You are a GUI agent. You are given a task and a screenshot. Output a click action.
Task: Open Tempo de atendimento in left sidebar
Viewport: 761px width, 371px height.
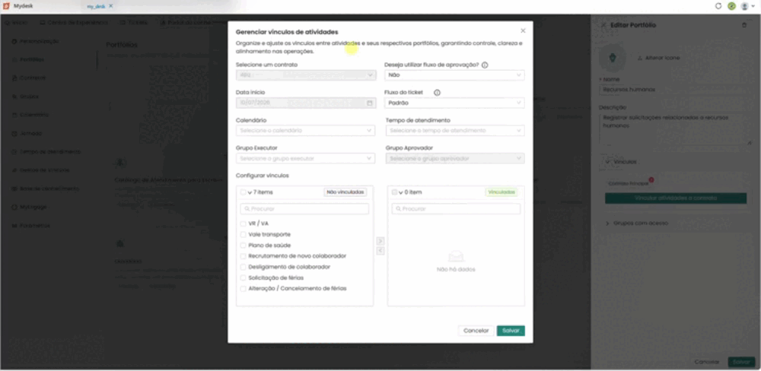46,152
